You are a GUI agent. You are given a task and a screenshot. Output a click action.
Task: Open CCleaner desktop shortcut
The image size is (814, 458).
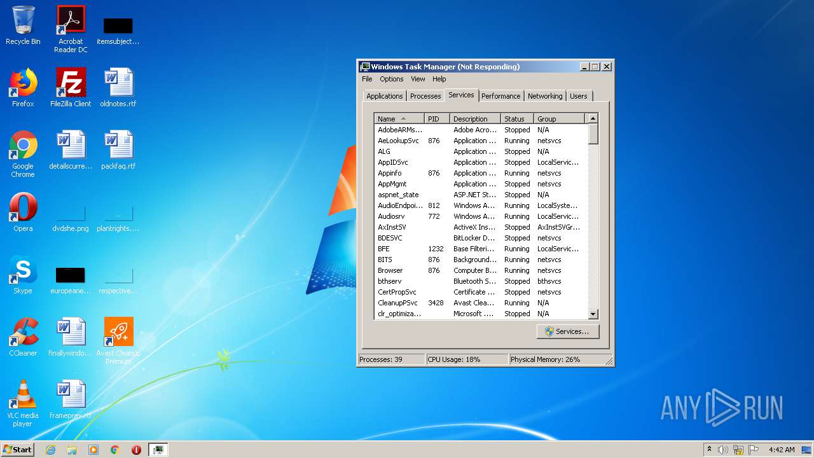pos(23,337)
